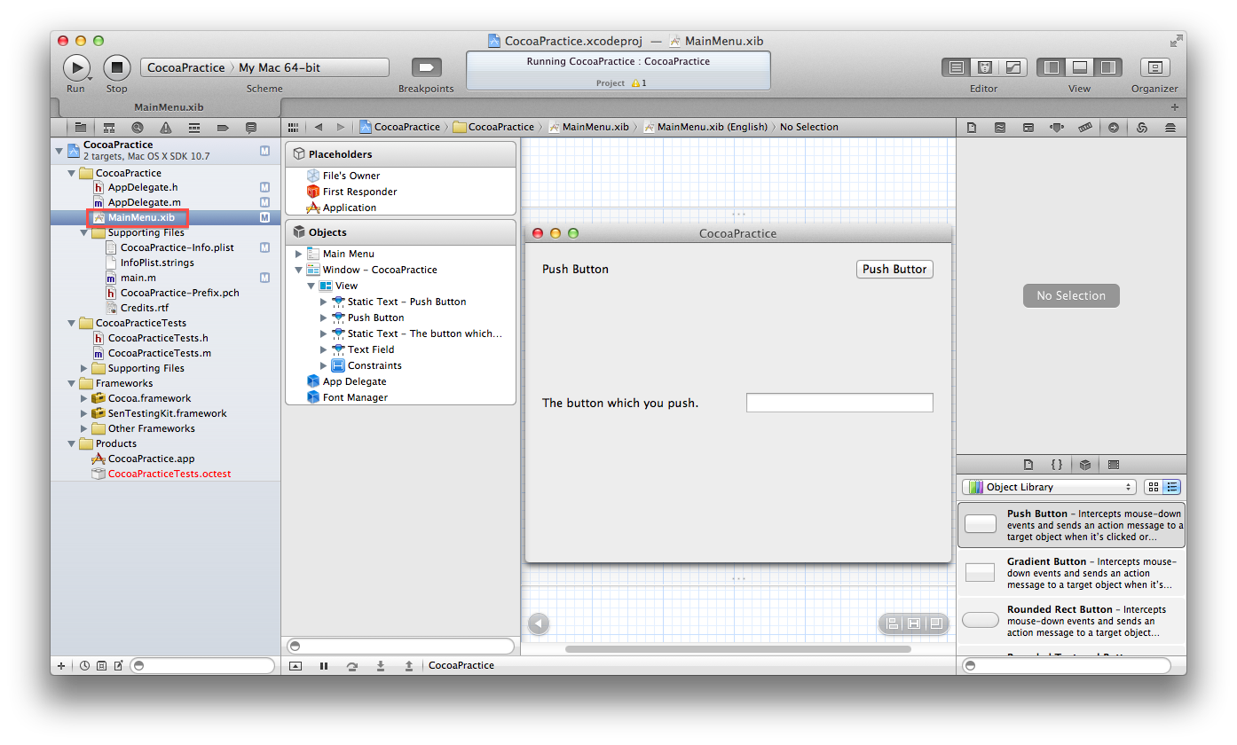Show the Quick Help inspector

pos(1000,127)
